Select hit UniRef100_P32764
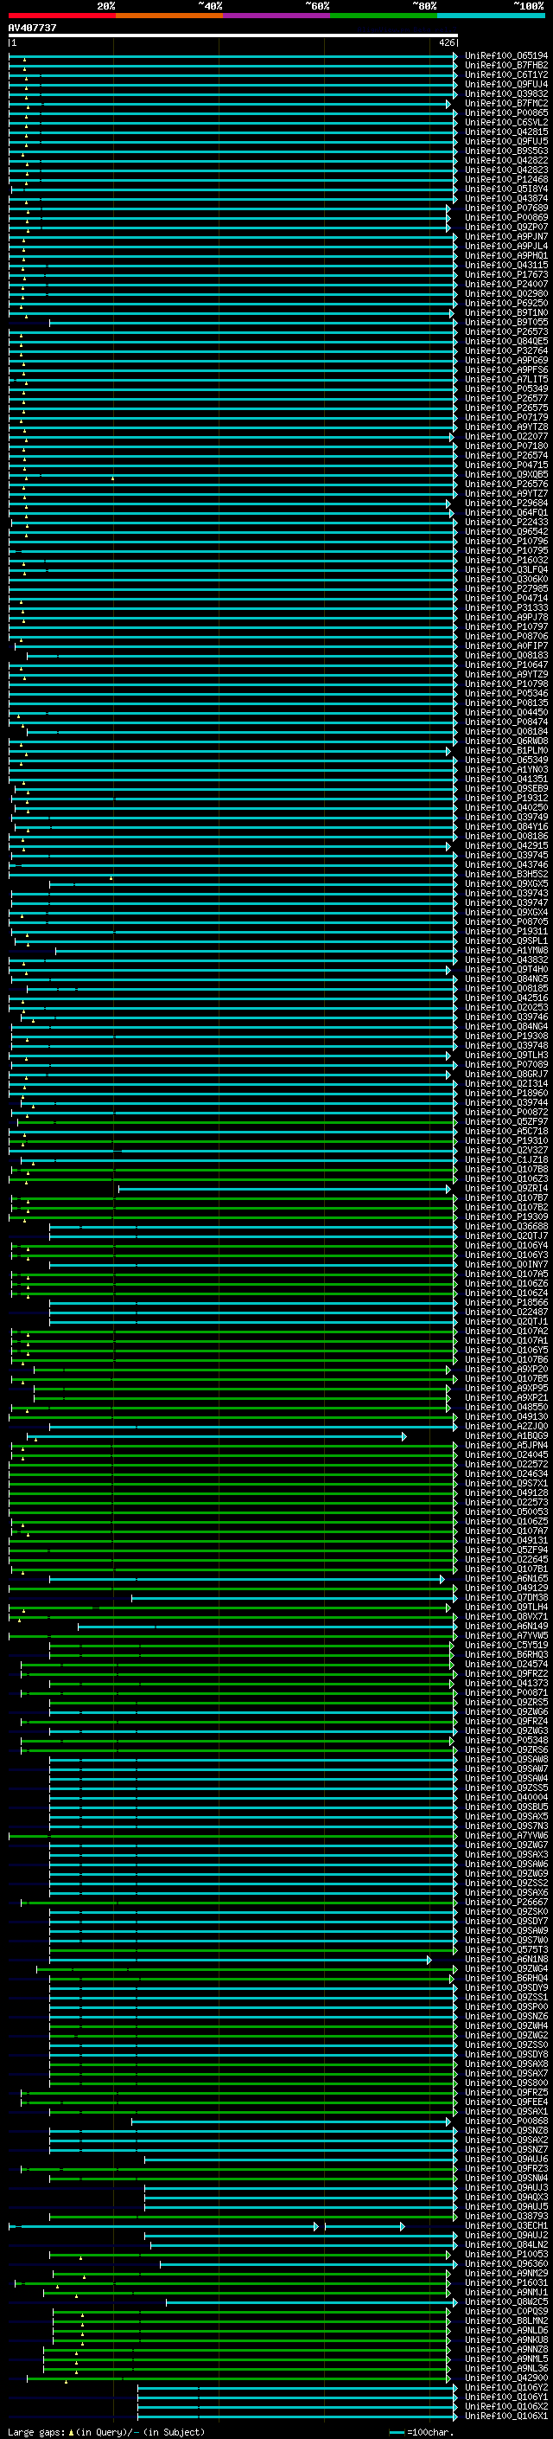This screenshot has width=553, height=2439. tap(506, 351)
